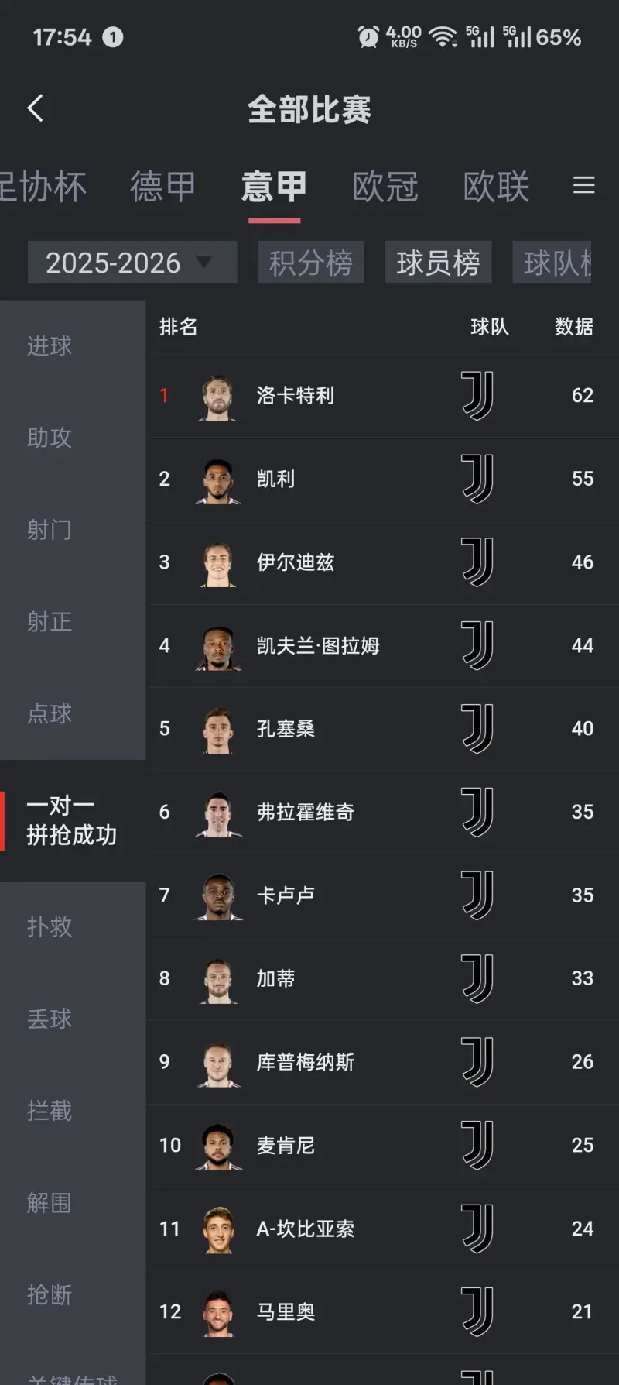Switch to the 扑救 stat category

click(x=49, y=927)
